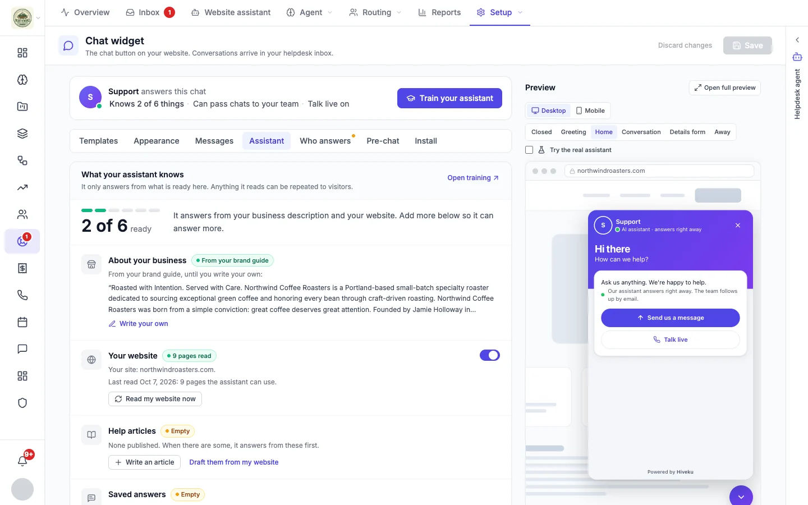The width and height of the screenshot is (808, 505).
Task: Close the Support chat preview with X
Action: (738, 225)
